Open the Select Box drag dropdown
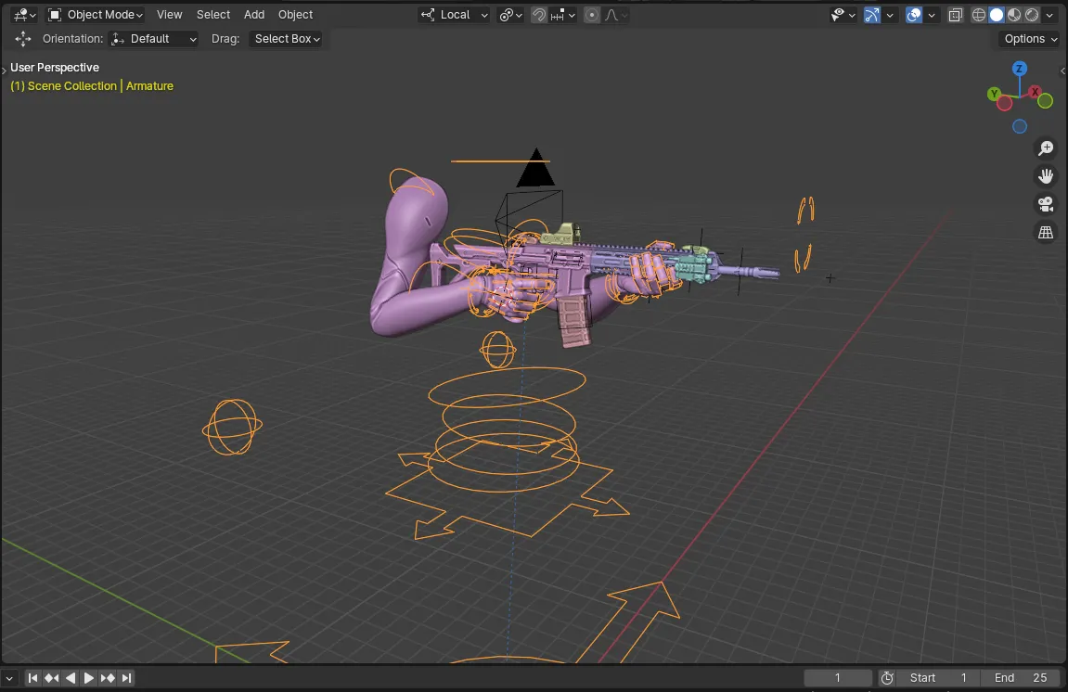This screenshot has width=1068, height=692. (287, 39)
